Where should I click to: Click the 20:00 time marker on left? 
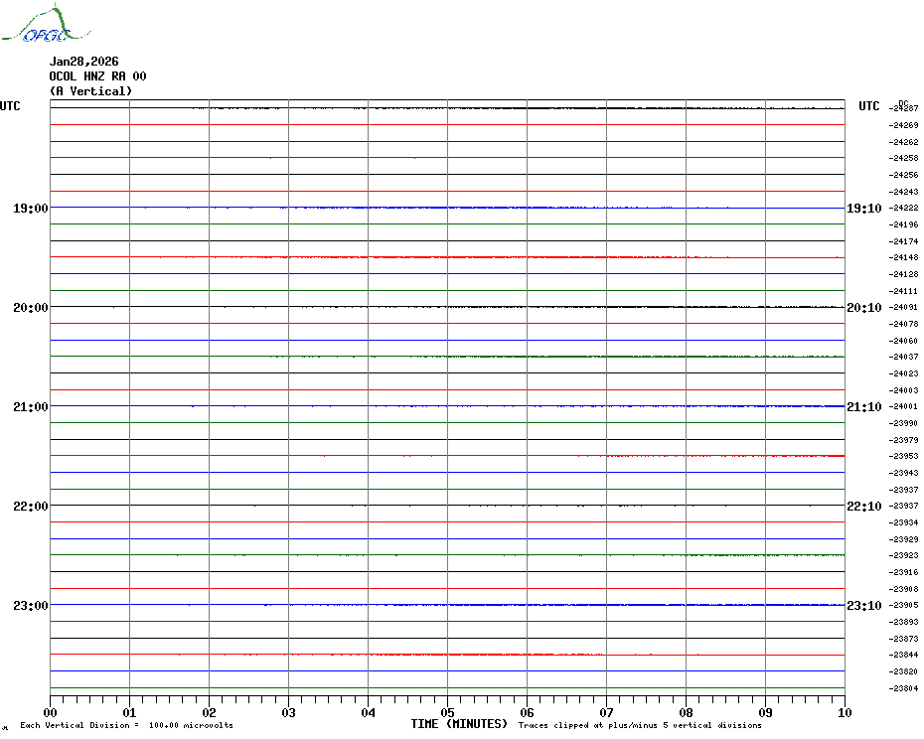pyautogui.click(x=30, y=308)
